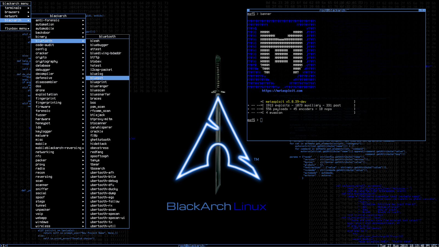Iconify the terminal window

(x=420, y=10)
